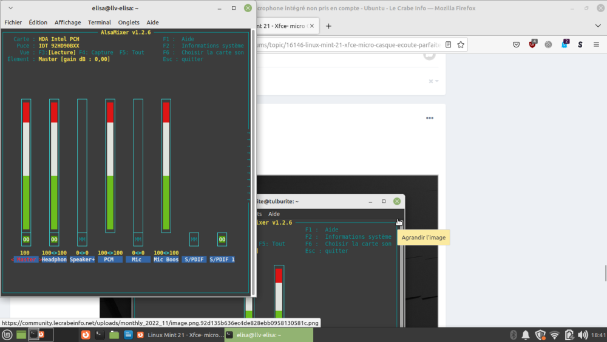Bookmark this page with star icon
The width and height of the screenshot is (607, 342).
click(x=461, y=44)
